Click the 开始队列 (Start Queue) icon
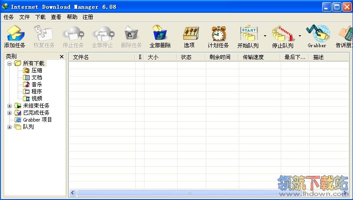Viewport: 353px width, 200px height. click(x=249, y=33)
